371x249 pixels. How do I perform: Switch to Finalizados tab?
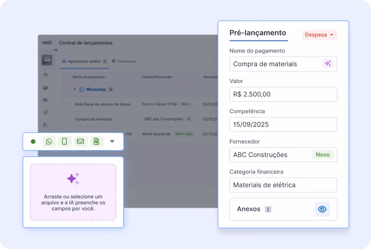(124, 61)
